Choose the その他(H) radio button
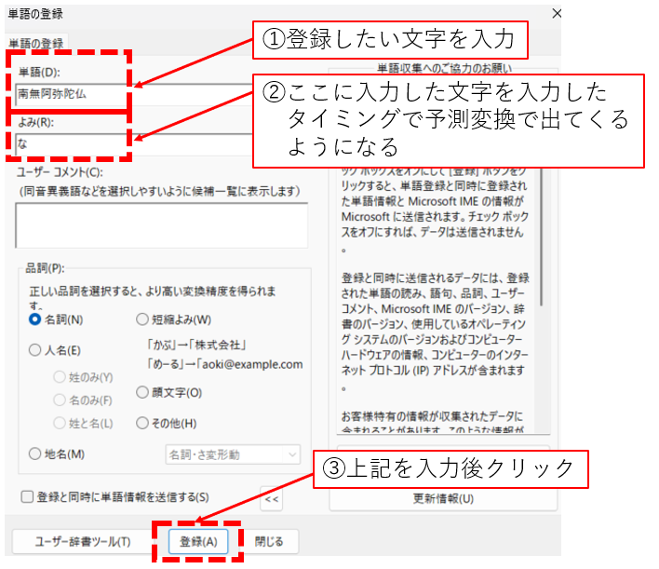Image resolution: width=659 pixels, height=569 pixels. tap(142, 423)
